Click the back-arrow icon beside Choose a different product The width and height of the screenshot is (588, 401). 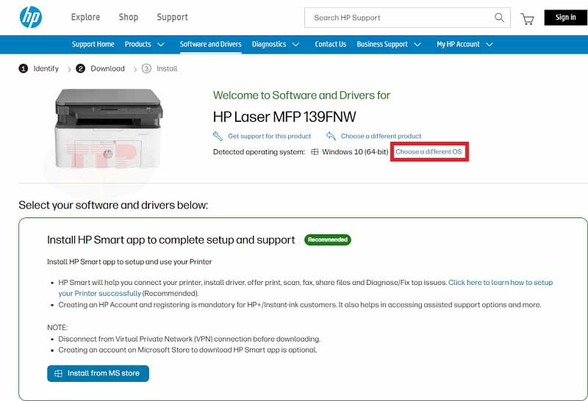point(331,136)
